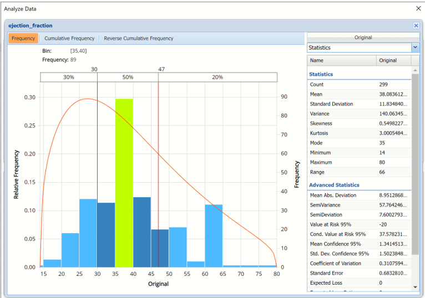
Task: Close the Analyze Data window
Action: [x=418, y=8]
